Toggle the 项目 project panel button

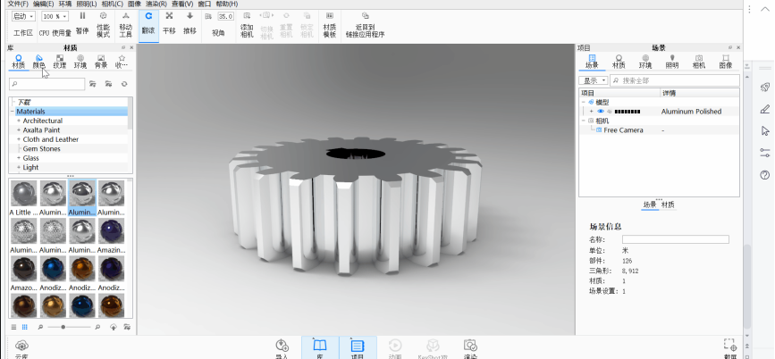358,348
